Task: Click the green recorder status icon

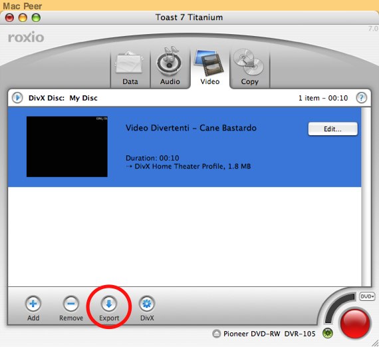Action: point(328,333)
